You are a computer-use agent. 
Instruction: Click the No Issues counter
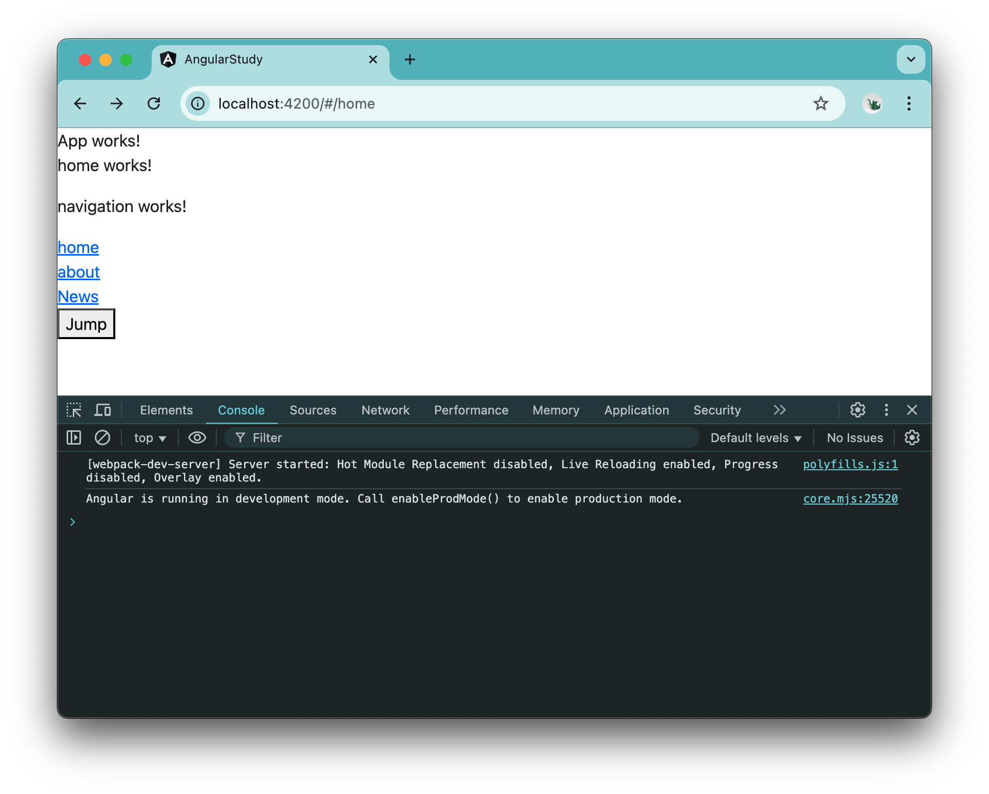pos(854,437)
